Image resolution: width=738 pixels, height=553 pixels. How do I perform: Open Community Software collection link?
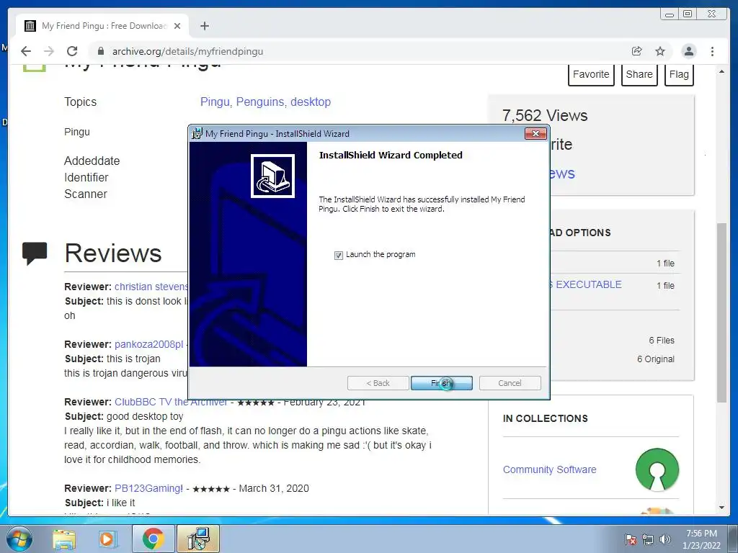pyautogui.click(x=549, y=469)
